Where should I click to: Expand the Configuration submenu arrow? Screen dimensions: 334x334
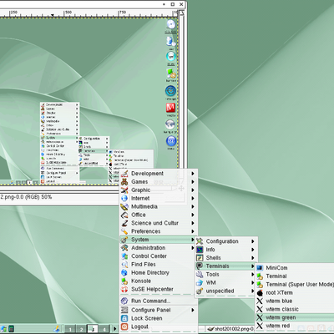click(x=253, y=241)
